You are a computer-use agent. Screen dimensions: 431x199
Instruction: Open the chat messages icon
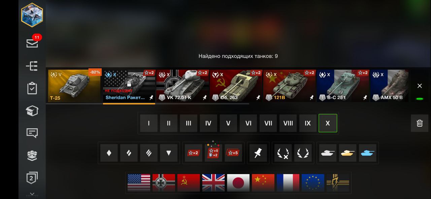pyautogui.click(x=32, y=133)
